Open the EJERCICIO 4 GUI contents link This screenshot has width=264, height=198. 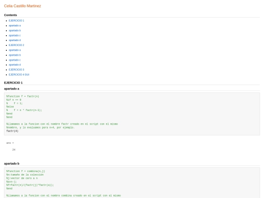click(19, 75)
